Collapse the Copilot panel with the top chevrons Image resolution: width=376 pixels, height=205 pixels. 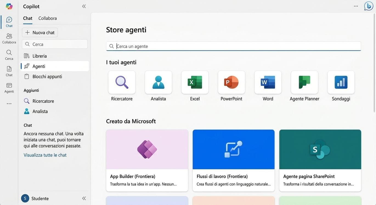84,6
